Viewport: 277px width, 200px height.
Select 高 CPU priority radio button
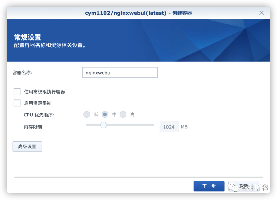(123, 114)
